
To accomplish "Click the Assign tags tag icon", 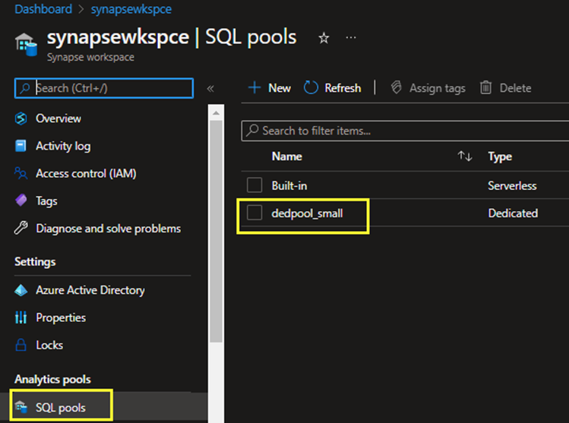I will tap(397, 87).
